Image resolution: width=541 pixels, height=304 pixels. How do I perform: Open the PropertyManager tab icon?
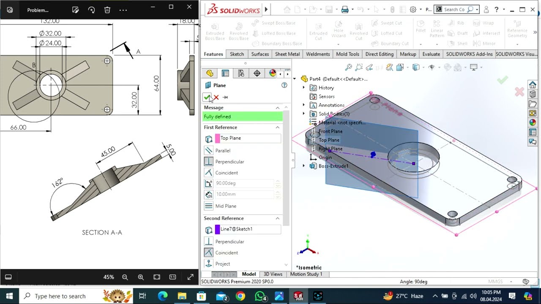(225, 73)
